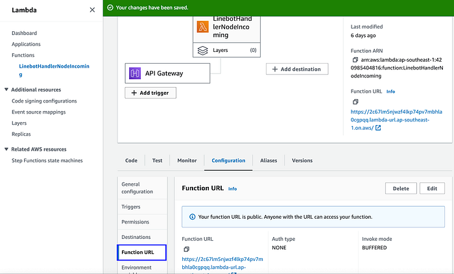Switch to the Code tab

point(131,160)
